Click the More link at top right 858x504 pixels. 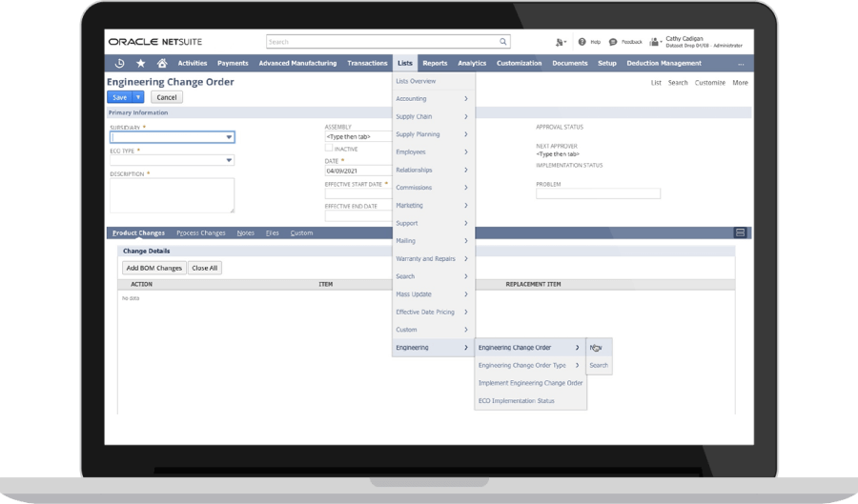click(740, 83)
